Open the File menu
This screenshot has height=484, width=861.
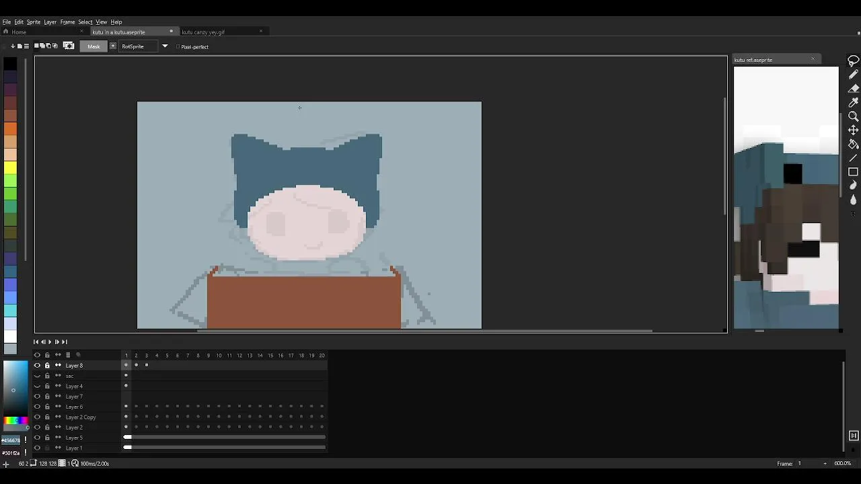[x=6, y=22]
